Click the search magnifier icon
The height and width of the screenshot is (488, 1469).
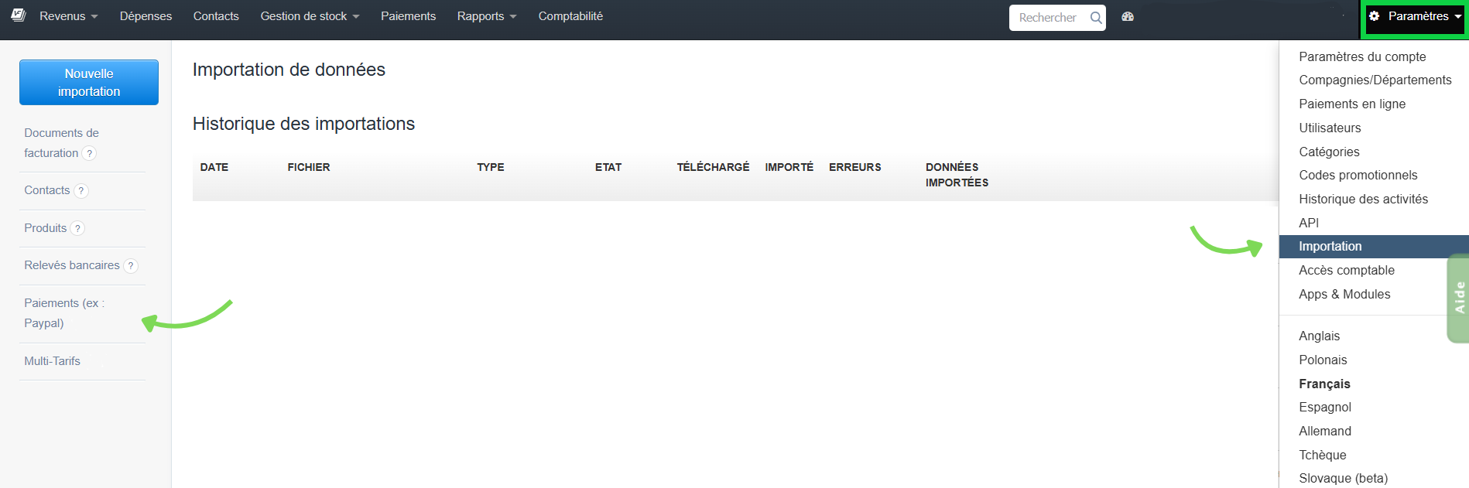[x=1096, y=18]
